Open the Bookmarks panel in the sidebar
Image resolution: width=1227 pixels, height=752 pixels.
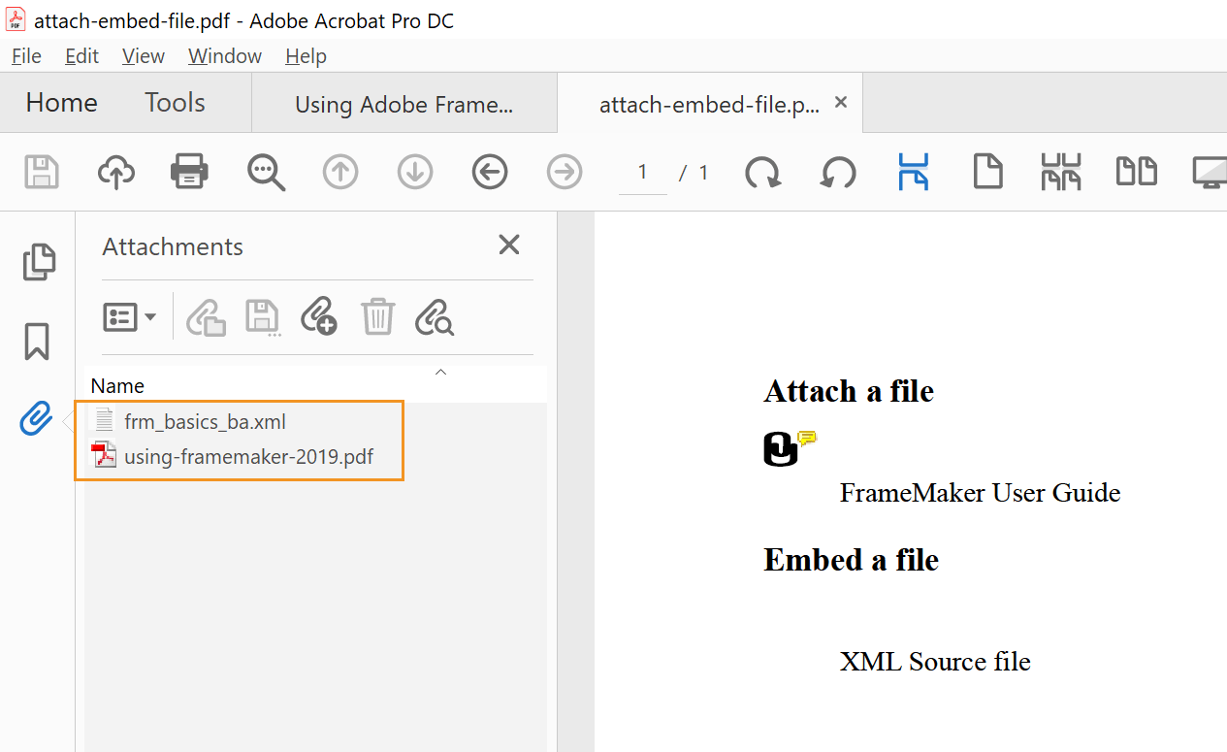pos(36,342)
